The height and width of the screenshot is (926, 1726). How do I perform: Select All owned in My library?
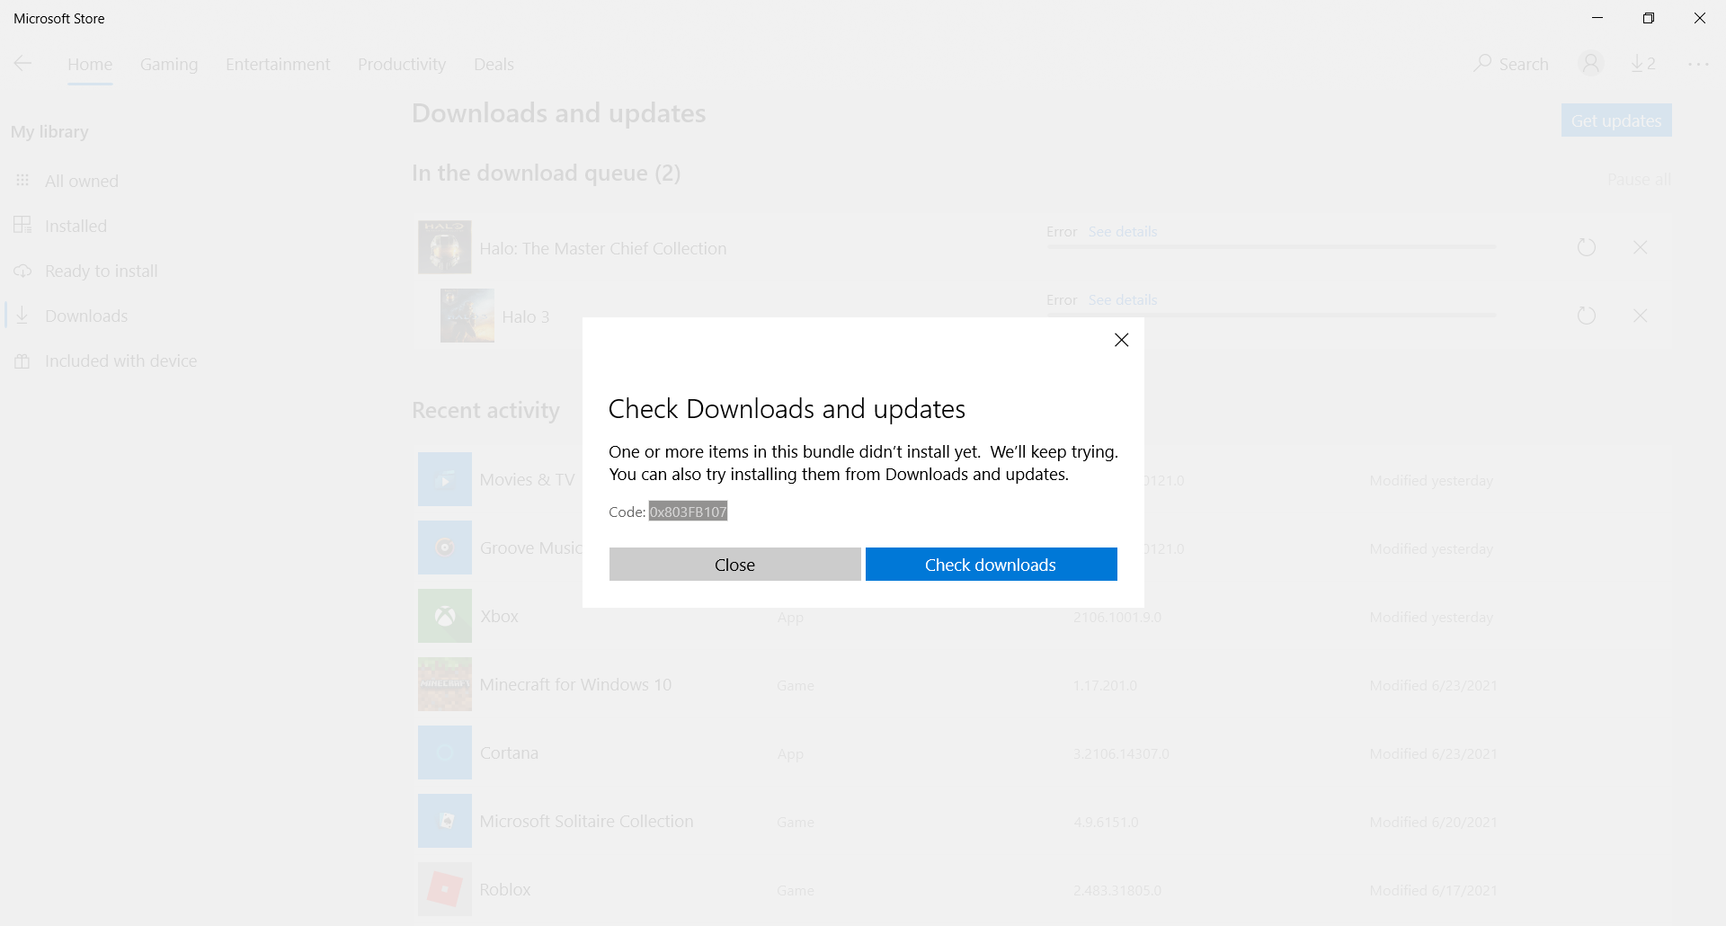coord(82,181)
